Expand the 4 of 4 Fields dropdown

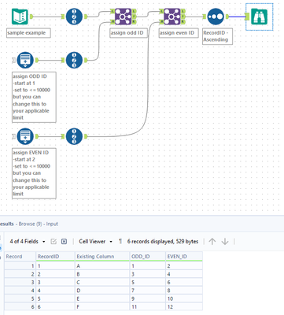click(28, 242)
